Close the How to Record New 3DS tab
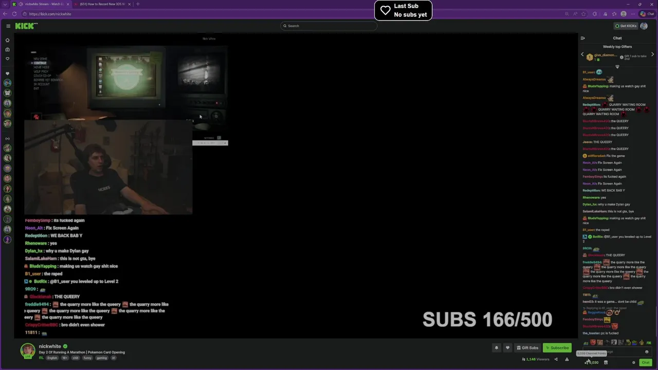 point(129,4)
